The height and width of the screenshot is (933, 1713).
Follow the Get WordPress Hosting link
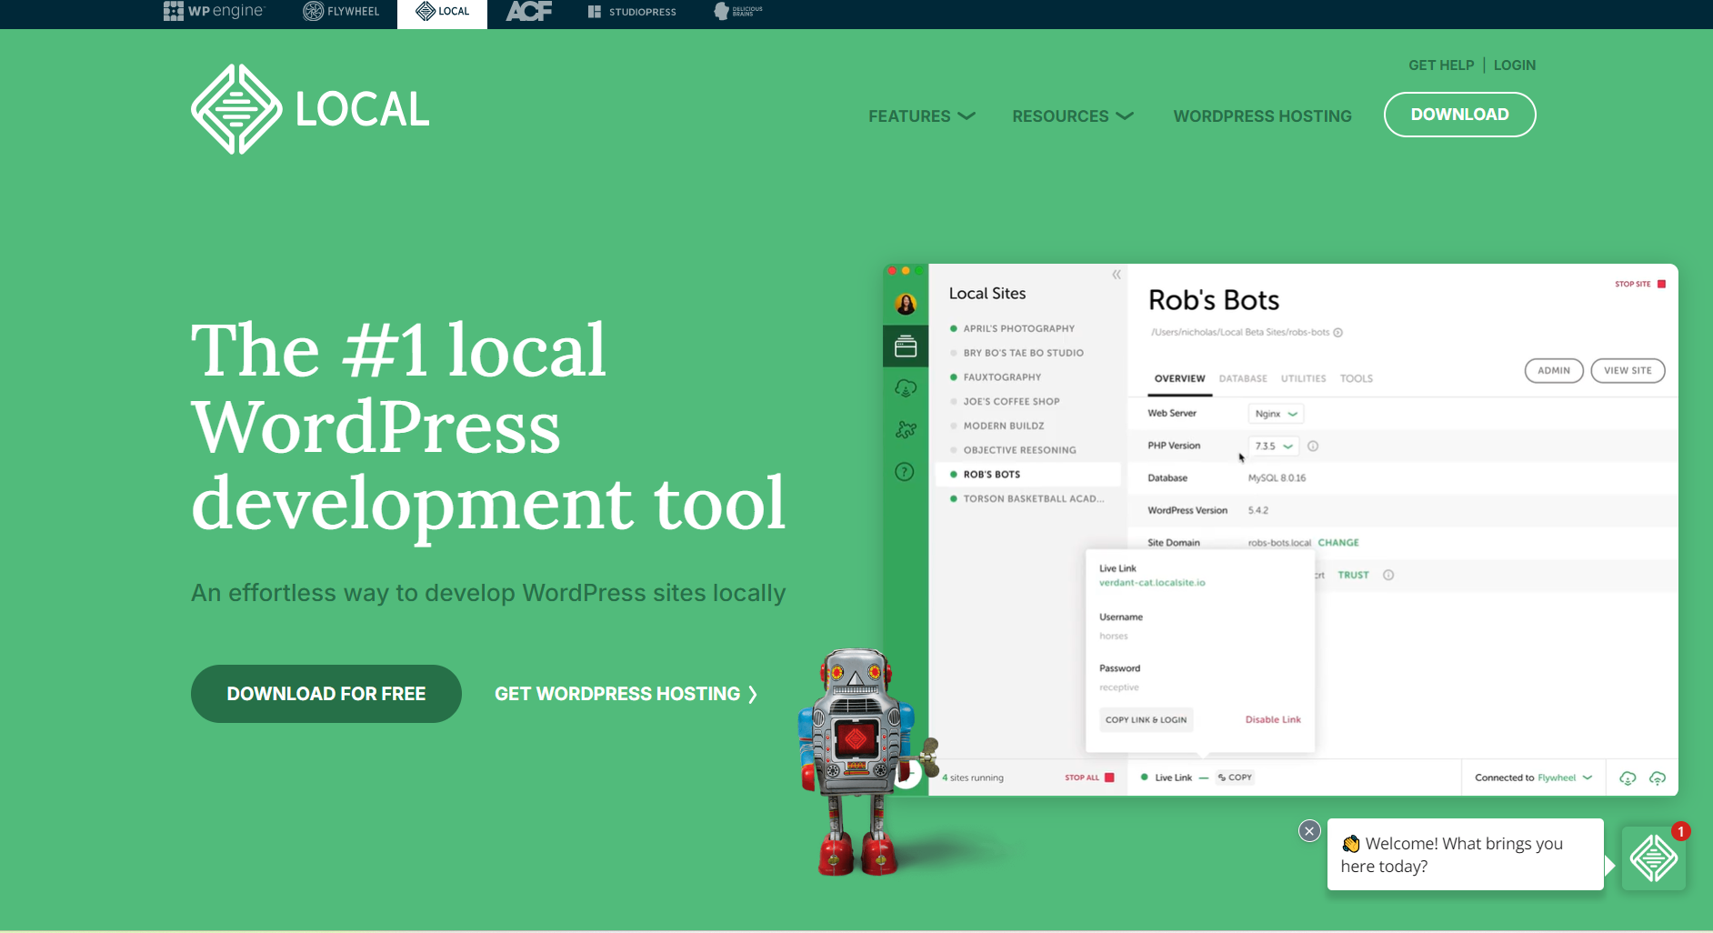coord(626,694)
